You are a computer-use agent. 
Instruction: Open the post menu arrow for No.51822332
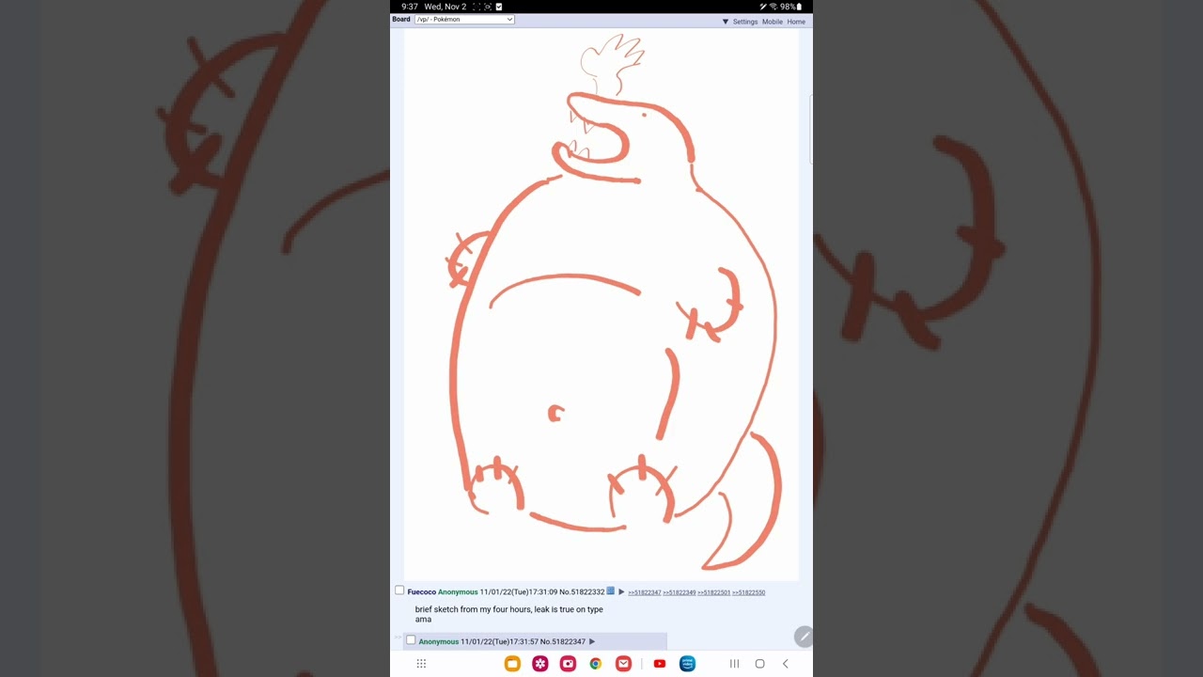pos(621,592)
